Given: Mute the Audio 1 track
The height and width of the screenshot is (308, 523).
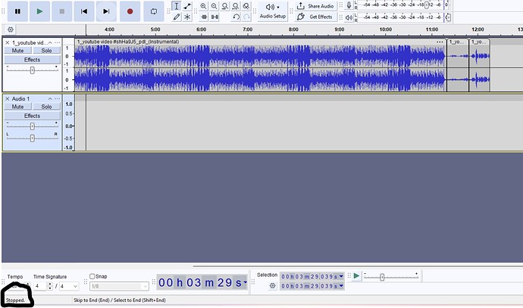Looking at the screenshot, I should pos(17,107).
